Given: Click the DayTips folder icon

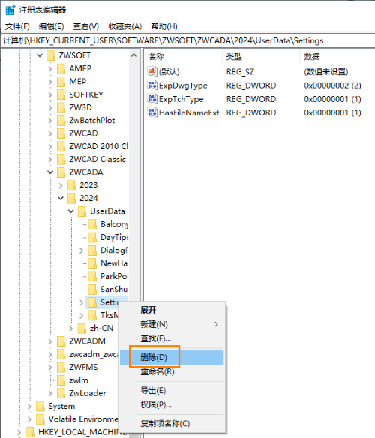Looking at the screenshot, I should [92, 237].
